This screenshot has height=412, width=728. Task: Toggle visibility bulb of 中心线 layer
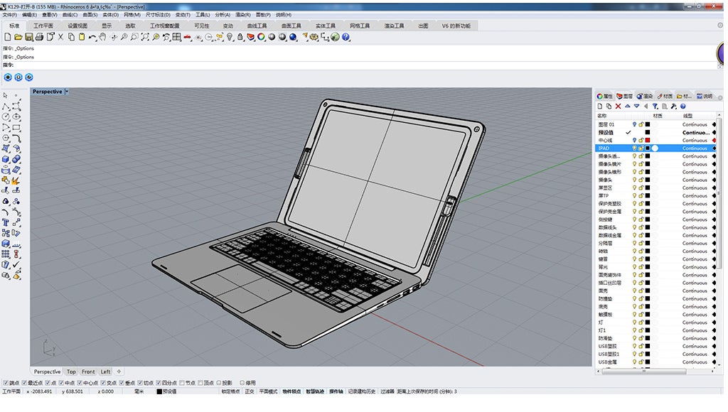click(634, 141)
